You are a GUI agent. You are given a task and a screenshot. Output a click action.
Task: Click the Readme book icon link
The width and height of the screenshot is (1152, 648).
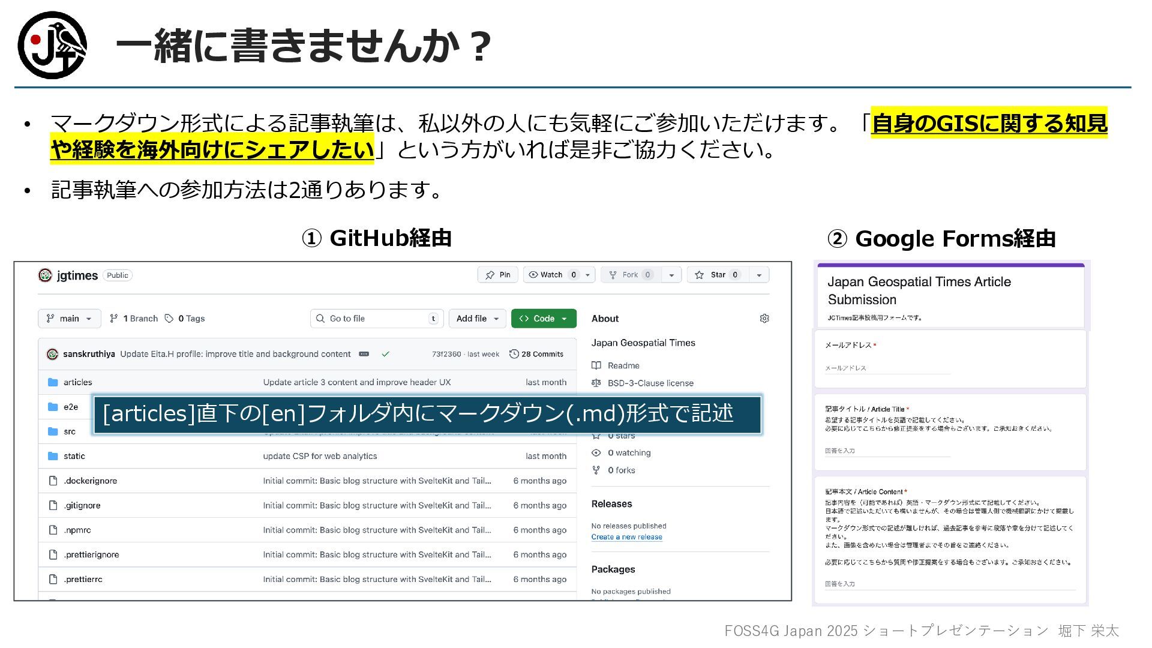[x=596, y=365]
